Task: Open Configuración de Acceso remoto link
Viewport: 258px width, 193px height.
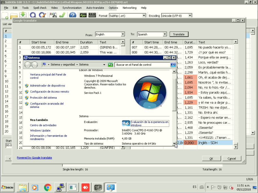Action: pos(49,92)
